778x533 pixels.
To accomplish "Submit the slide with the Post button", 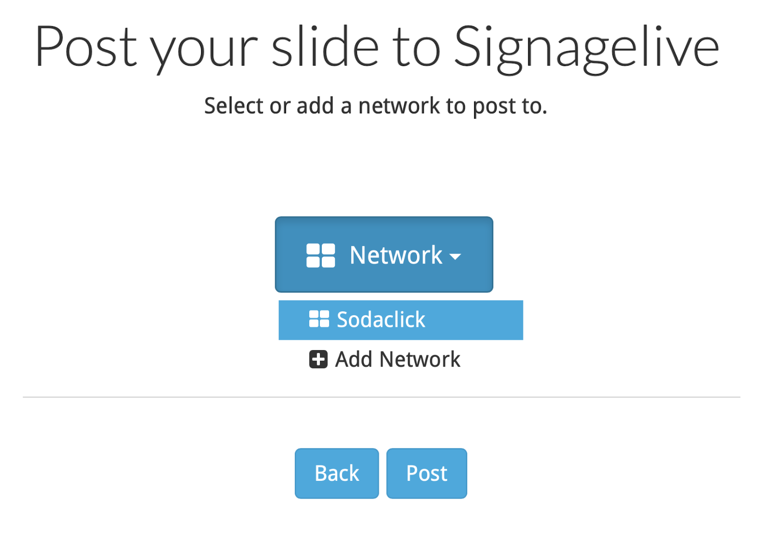I will (426, 473).
